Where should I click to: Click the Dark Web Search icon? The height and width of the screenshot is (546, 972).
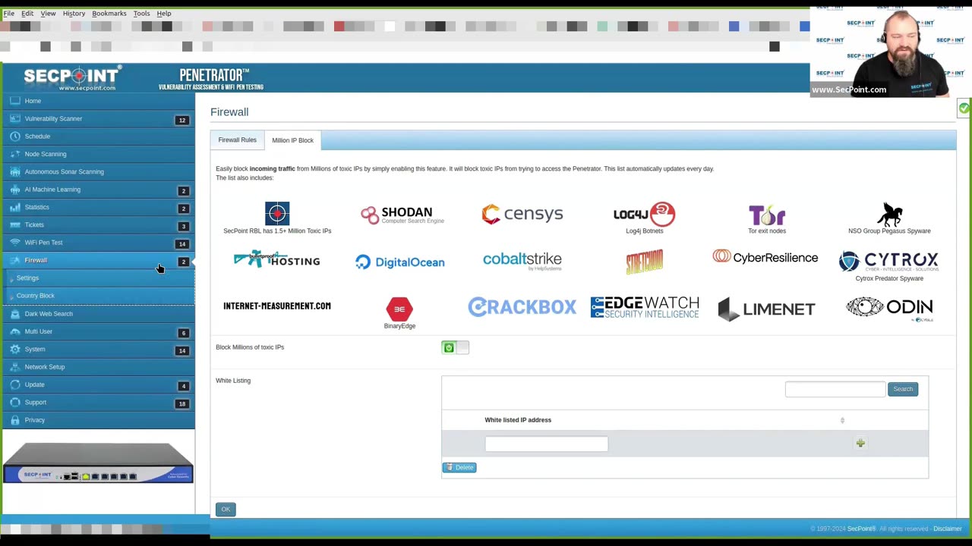(15, 313)
